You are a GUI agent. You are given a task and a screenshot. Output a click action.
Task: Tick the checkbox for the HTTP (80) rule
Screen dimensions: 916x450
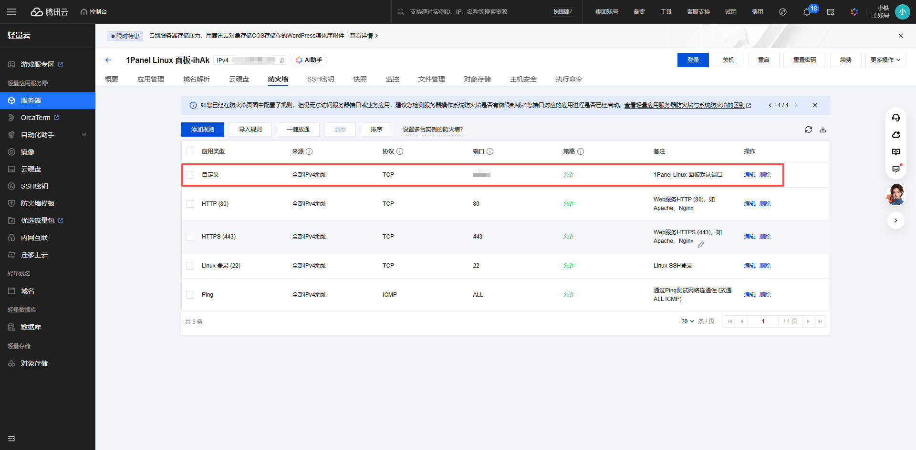(190, 204)
